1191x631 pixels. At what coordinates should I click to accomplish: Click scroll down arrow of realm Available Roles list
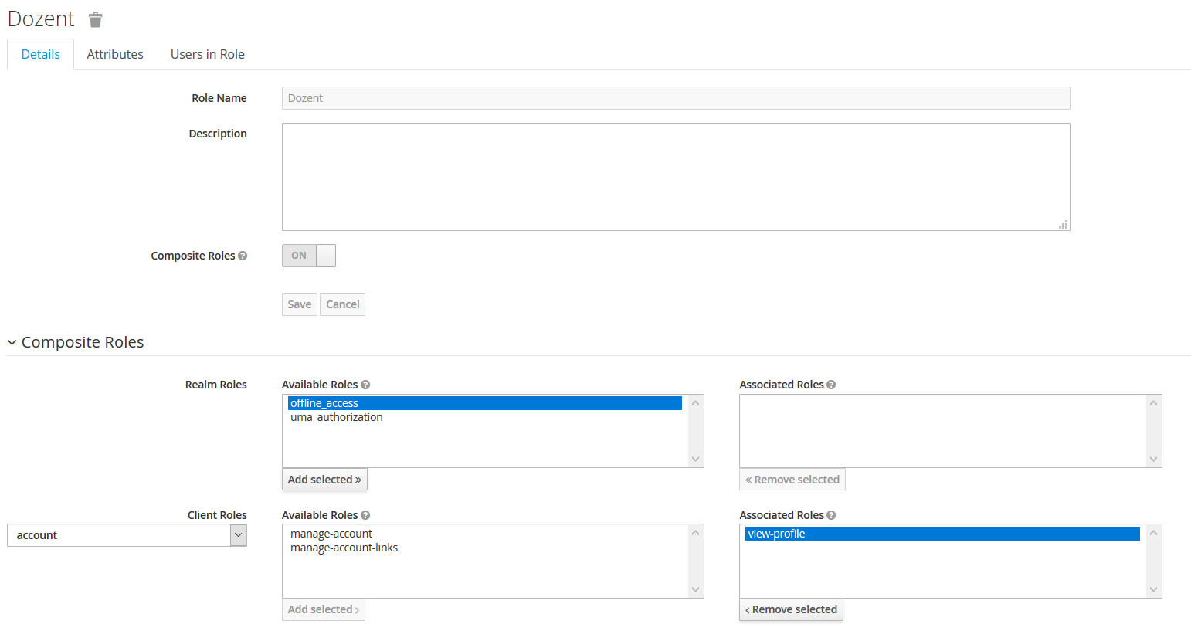pyautogui.click(x=695, y=459)
